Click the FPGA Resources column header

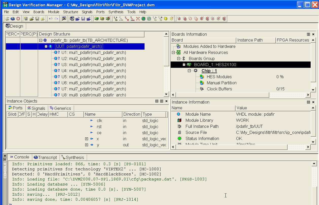[293, 40]
